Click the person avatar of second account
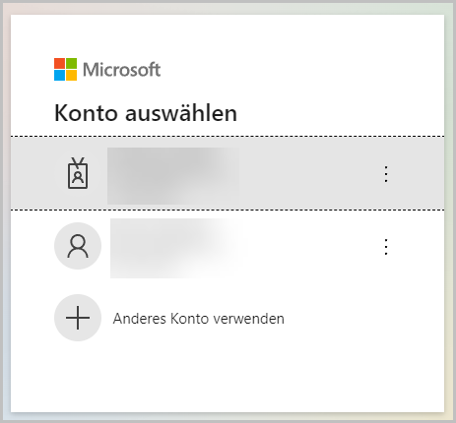 (x=78, y=246)
